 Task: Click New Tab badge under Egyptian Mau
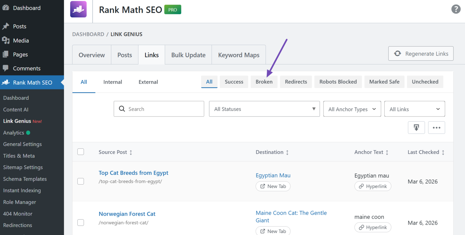click(x=273, y=186)
